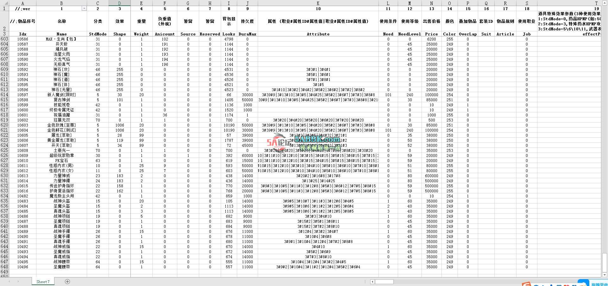Image resolution: width=608 pixels, height=286 pixels.
Task: Select column K header
Action: [x=318, y=3]
